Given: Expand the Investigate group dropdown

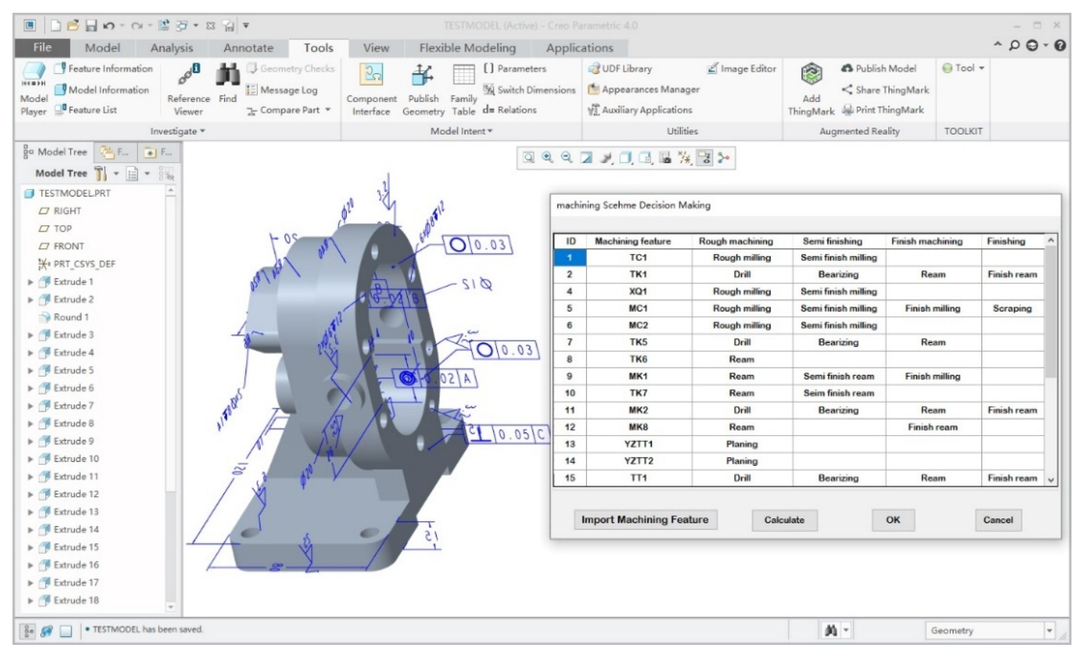Looking at the screenshot, I should 177,131.
